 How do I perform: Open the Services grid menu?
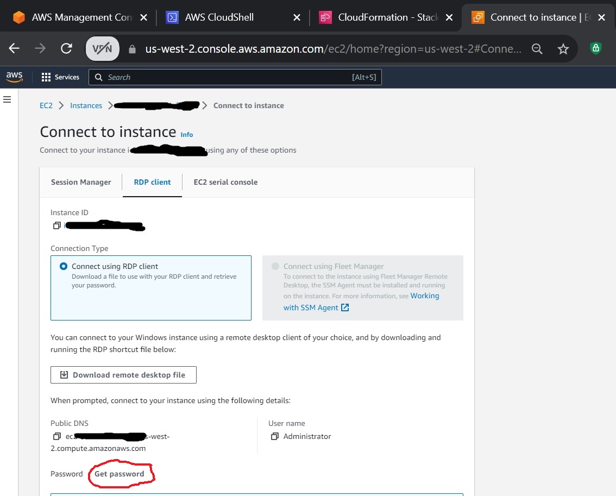pos(60,77)
